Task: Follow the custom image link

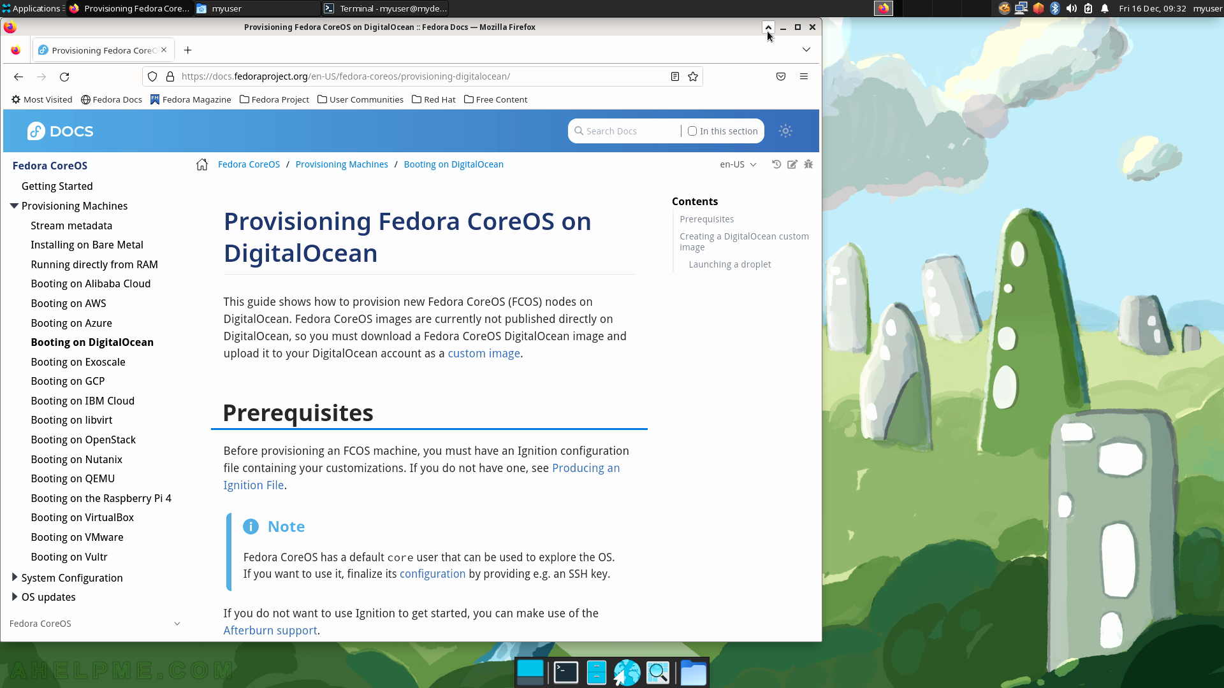Action: (484, 354)
